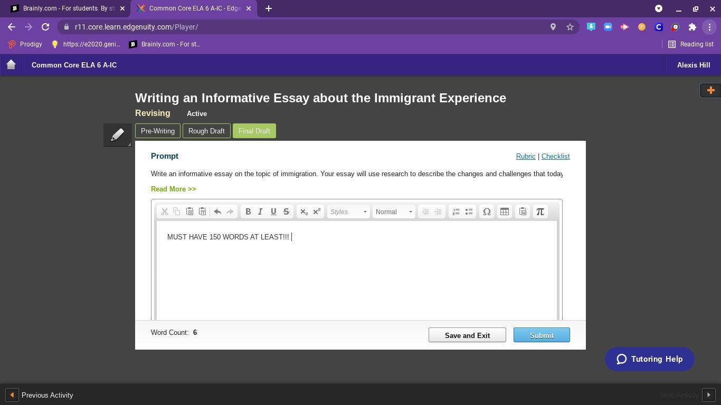Screen dimensions: 721x405
Task: Click the location permission icon in address bar
Action: point(553,27)
